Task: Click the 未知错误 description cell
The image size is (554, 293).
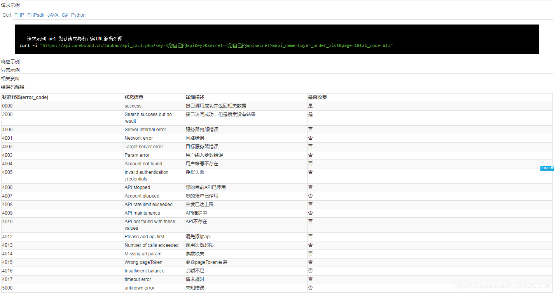Action: pos(246,288)
